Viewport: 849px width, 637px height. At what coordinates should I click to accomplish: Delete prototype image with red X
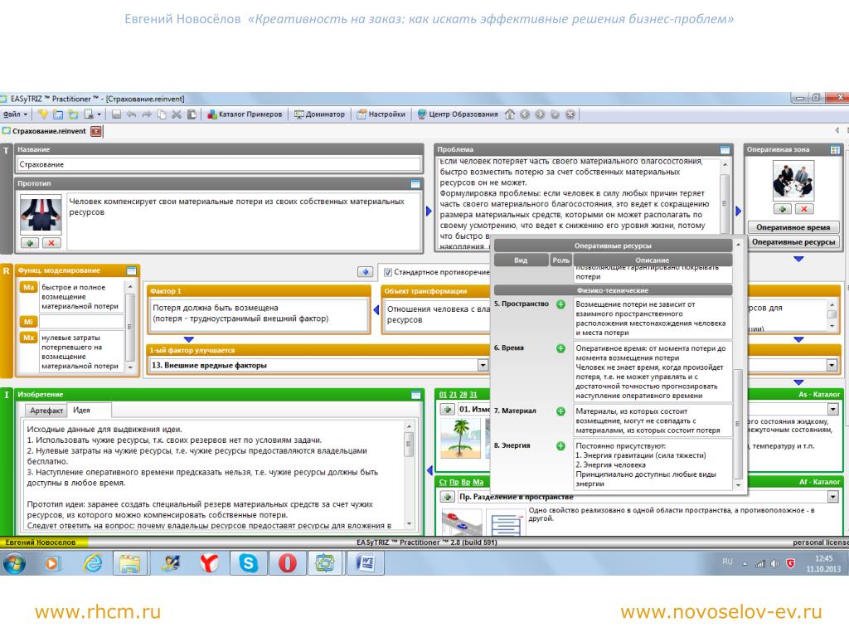51,243
